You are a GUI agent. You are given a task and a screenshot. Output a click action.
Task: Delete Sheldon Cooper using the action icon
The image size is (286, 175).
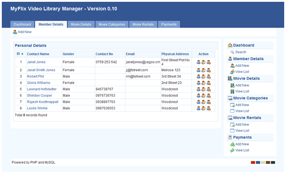[x=209, y=96]
